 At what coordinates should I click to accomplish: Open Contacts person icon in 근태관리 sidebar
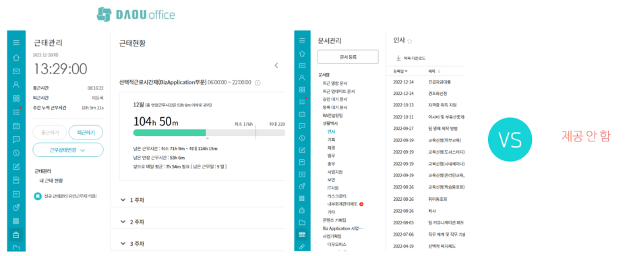click(x=16, y=84)
